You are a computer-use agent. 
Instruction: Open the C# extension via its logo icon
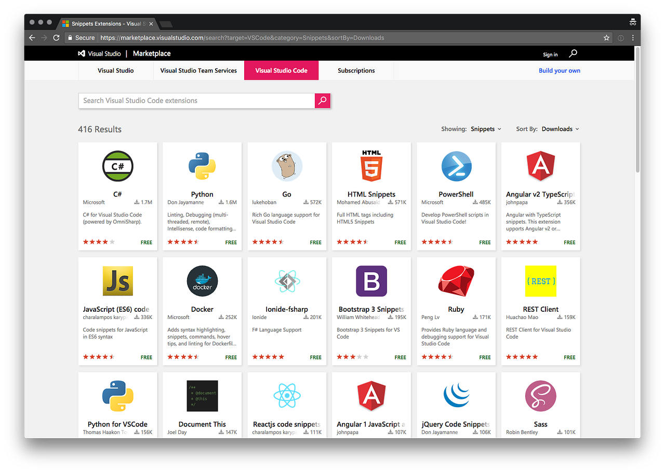click(117, 166)
